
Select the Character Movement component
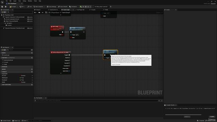tap(15, 28)
